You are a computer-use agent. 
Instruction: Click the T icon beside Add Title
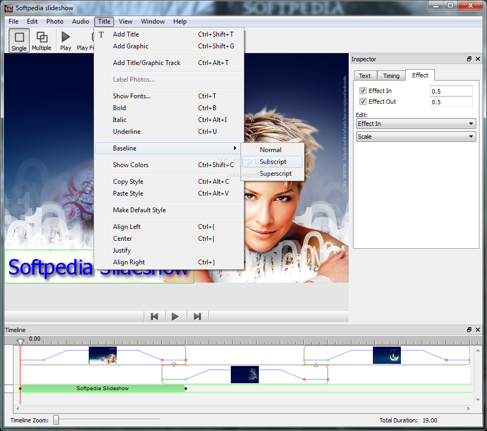[x=101, y=35]
